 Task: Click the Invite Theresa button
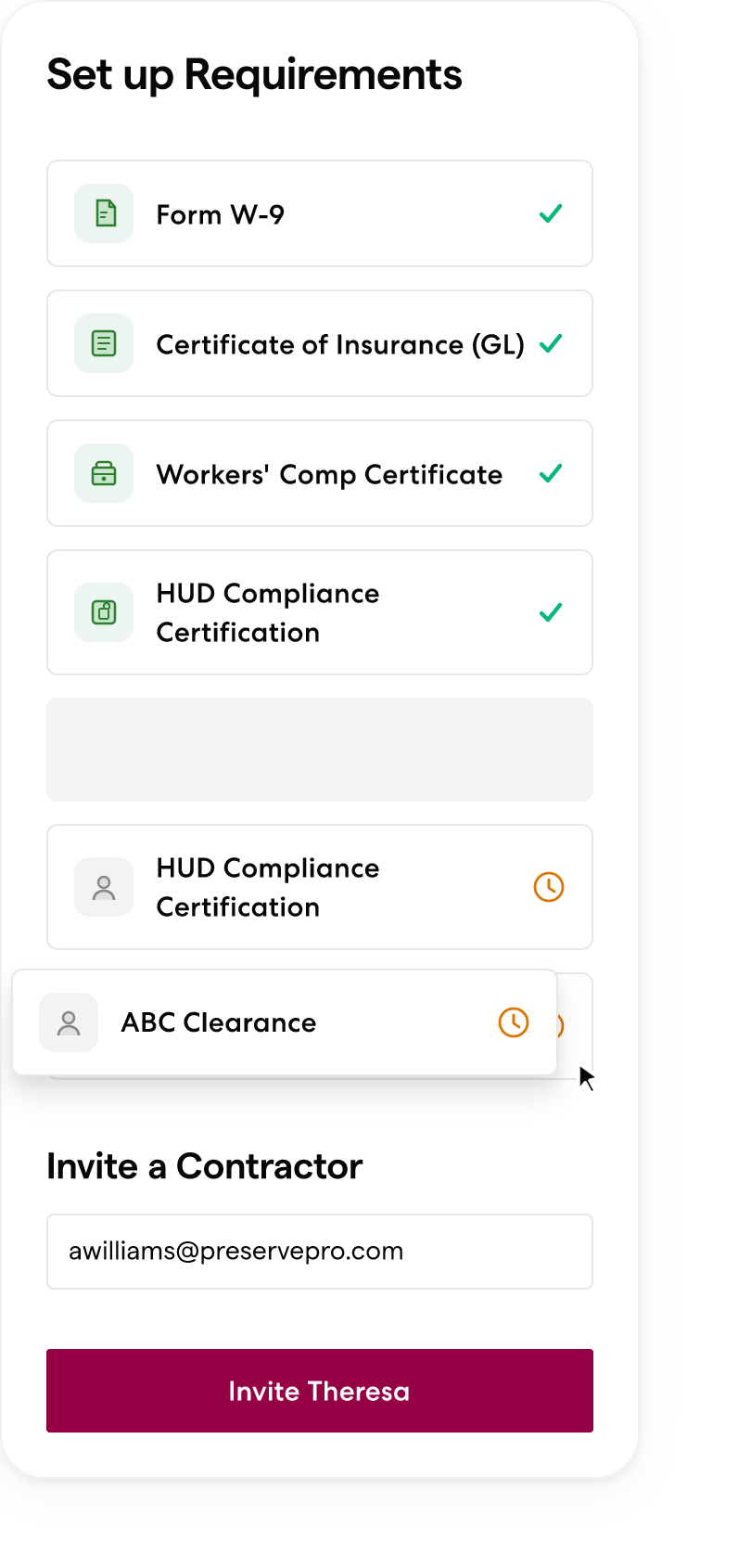[x=320, y=1391]
